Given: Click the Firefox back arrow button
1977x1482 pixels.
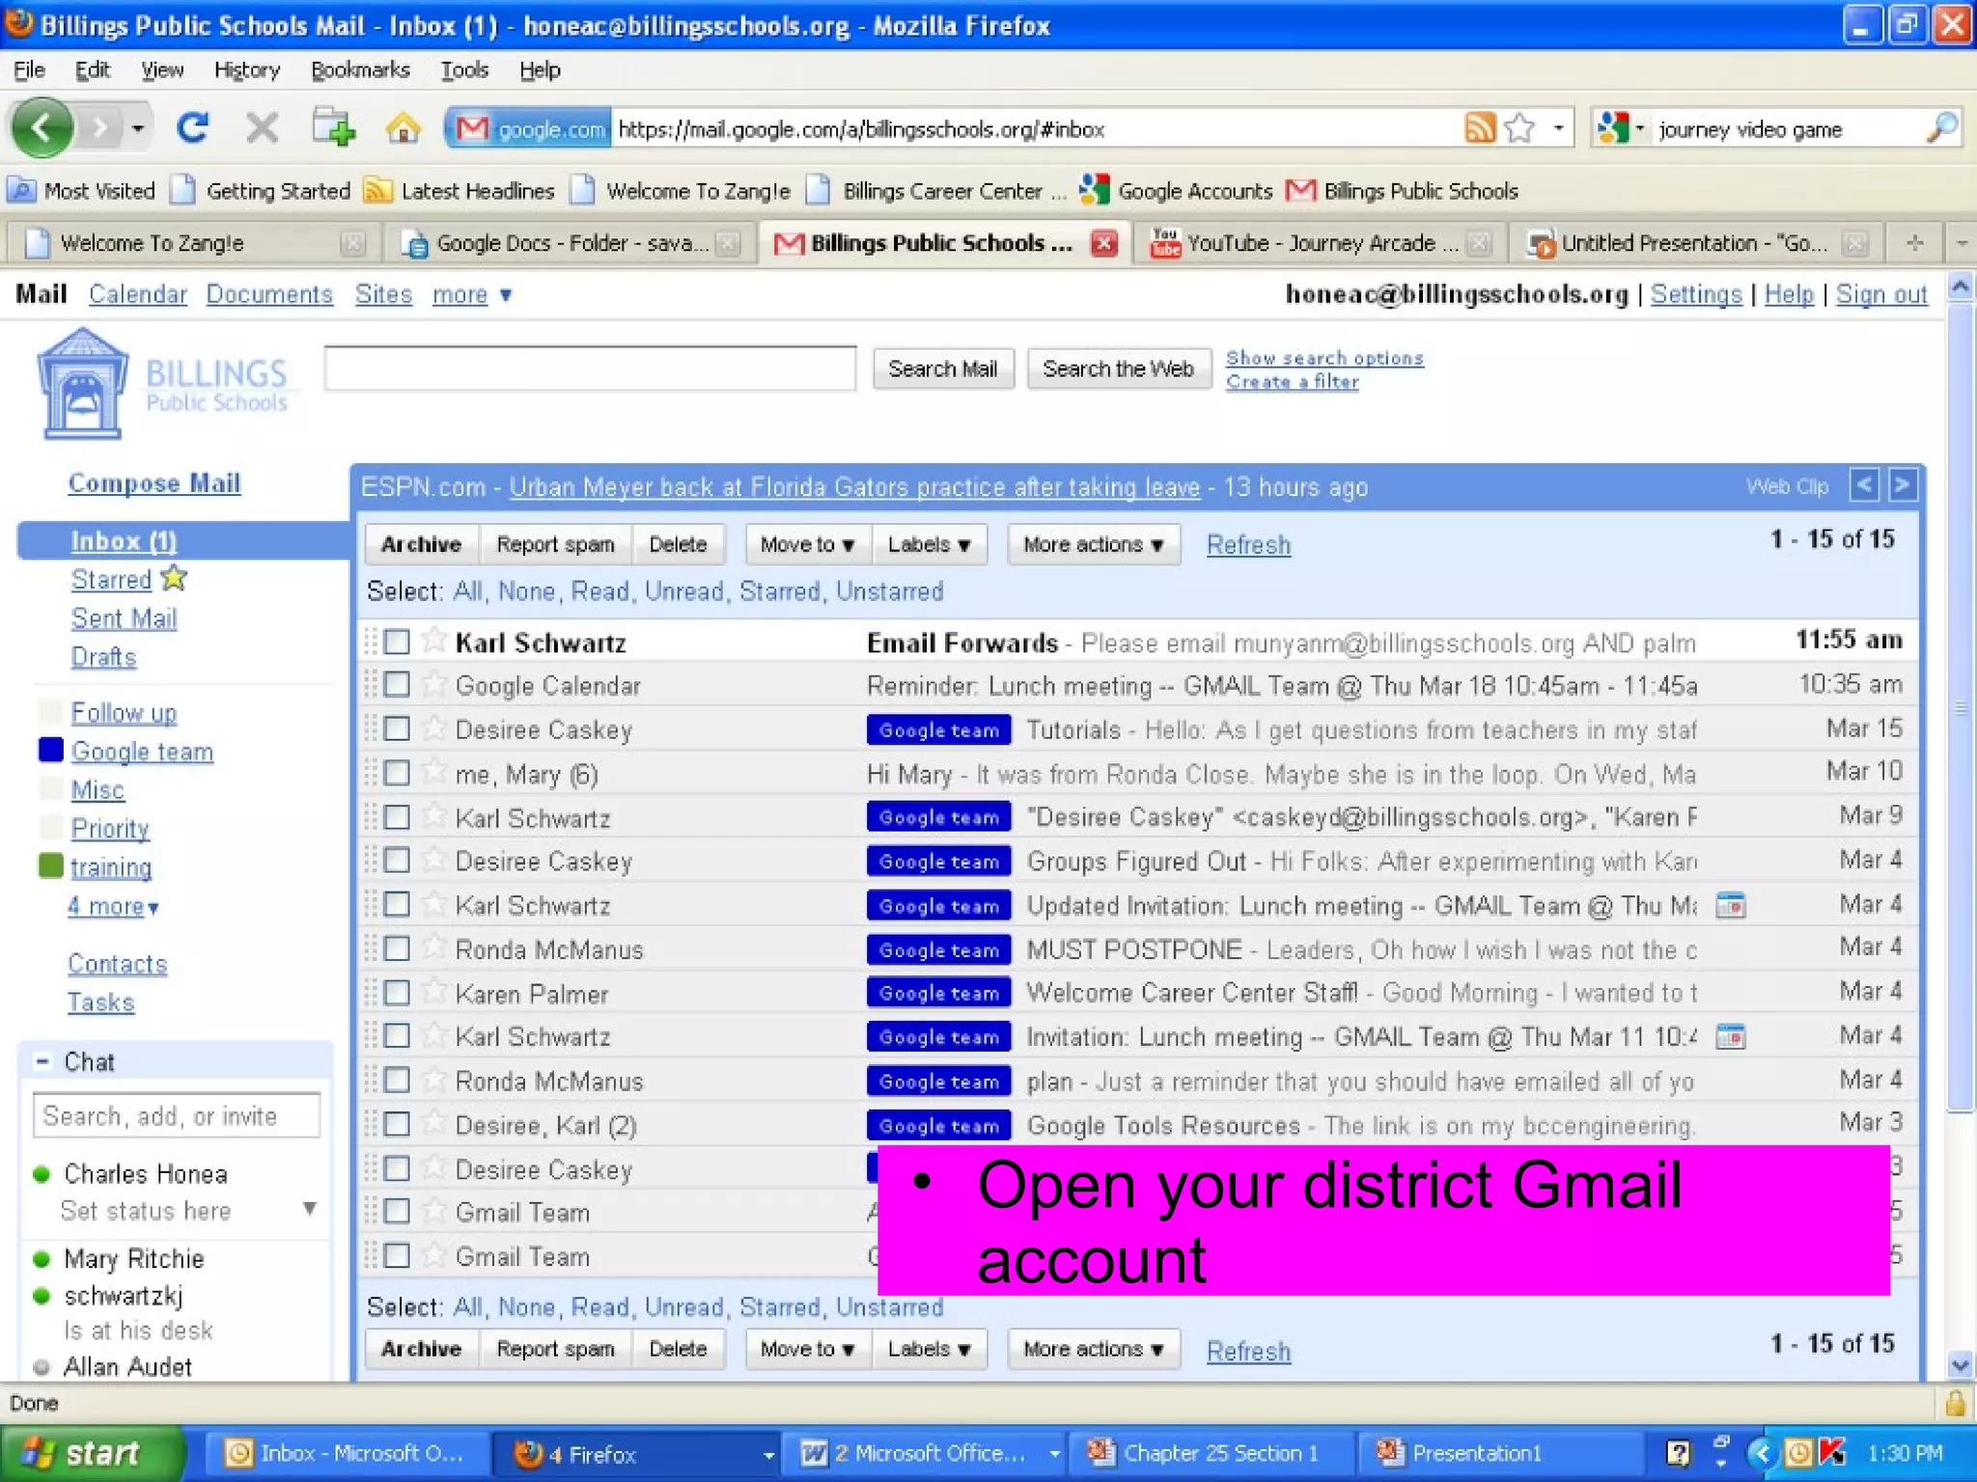Looking at the screenshot, I should click(42, 127).
